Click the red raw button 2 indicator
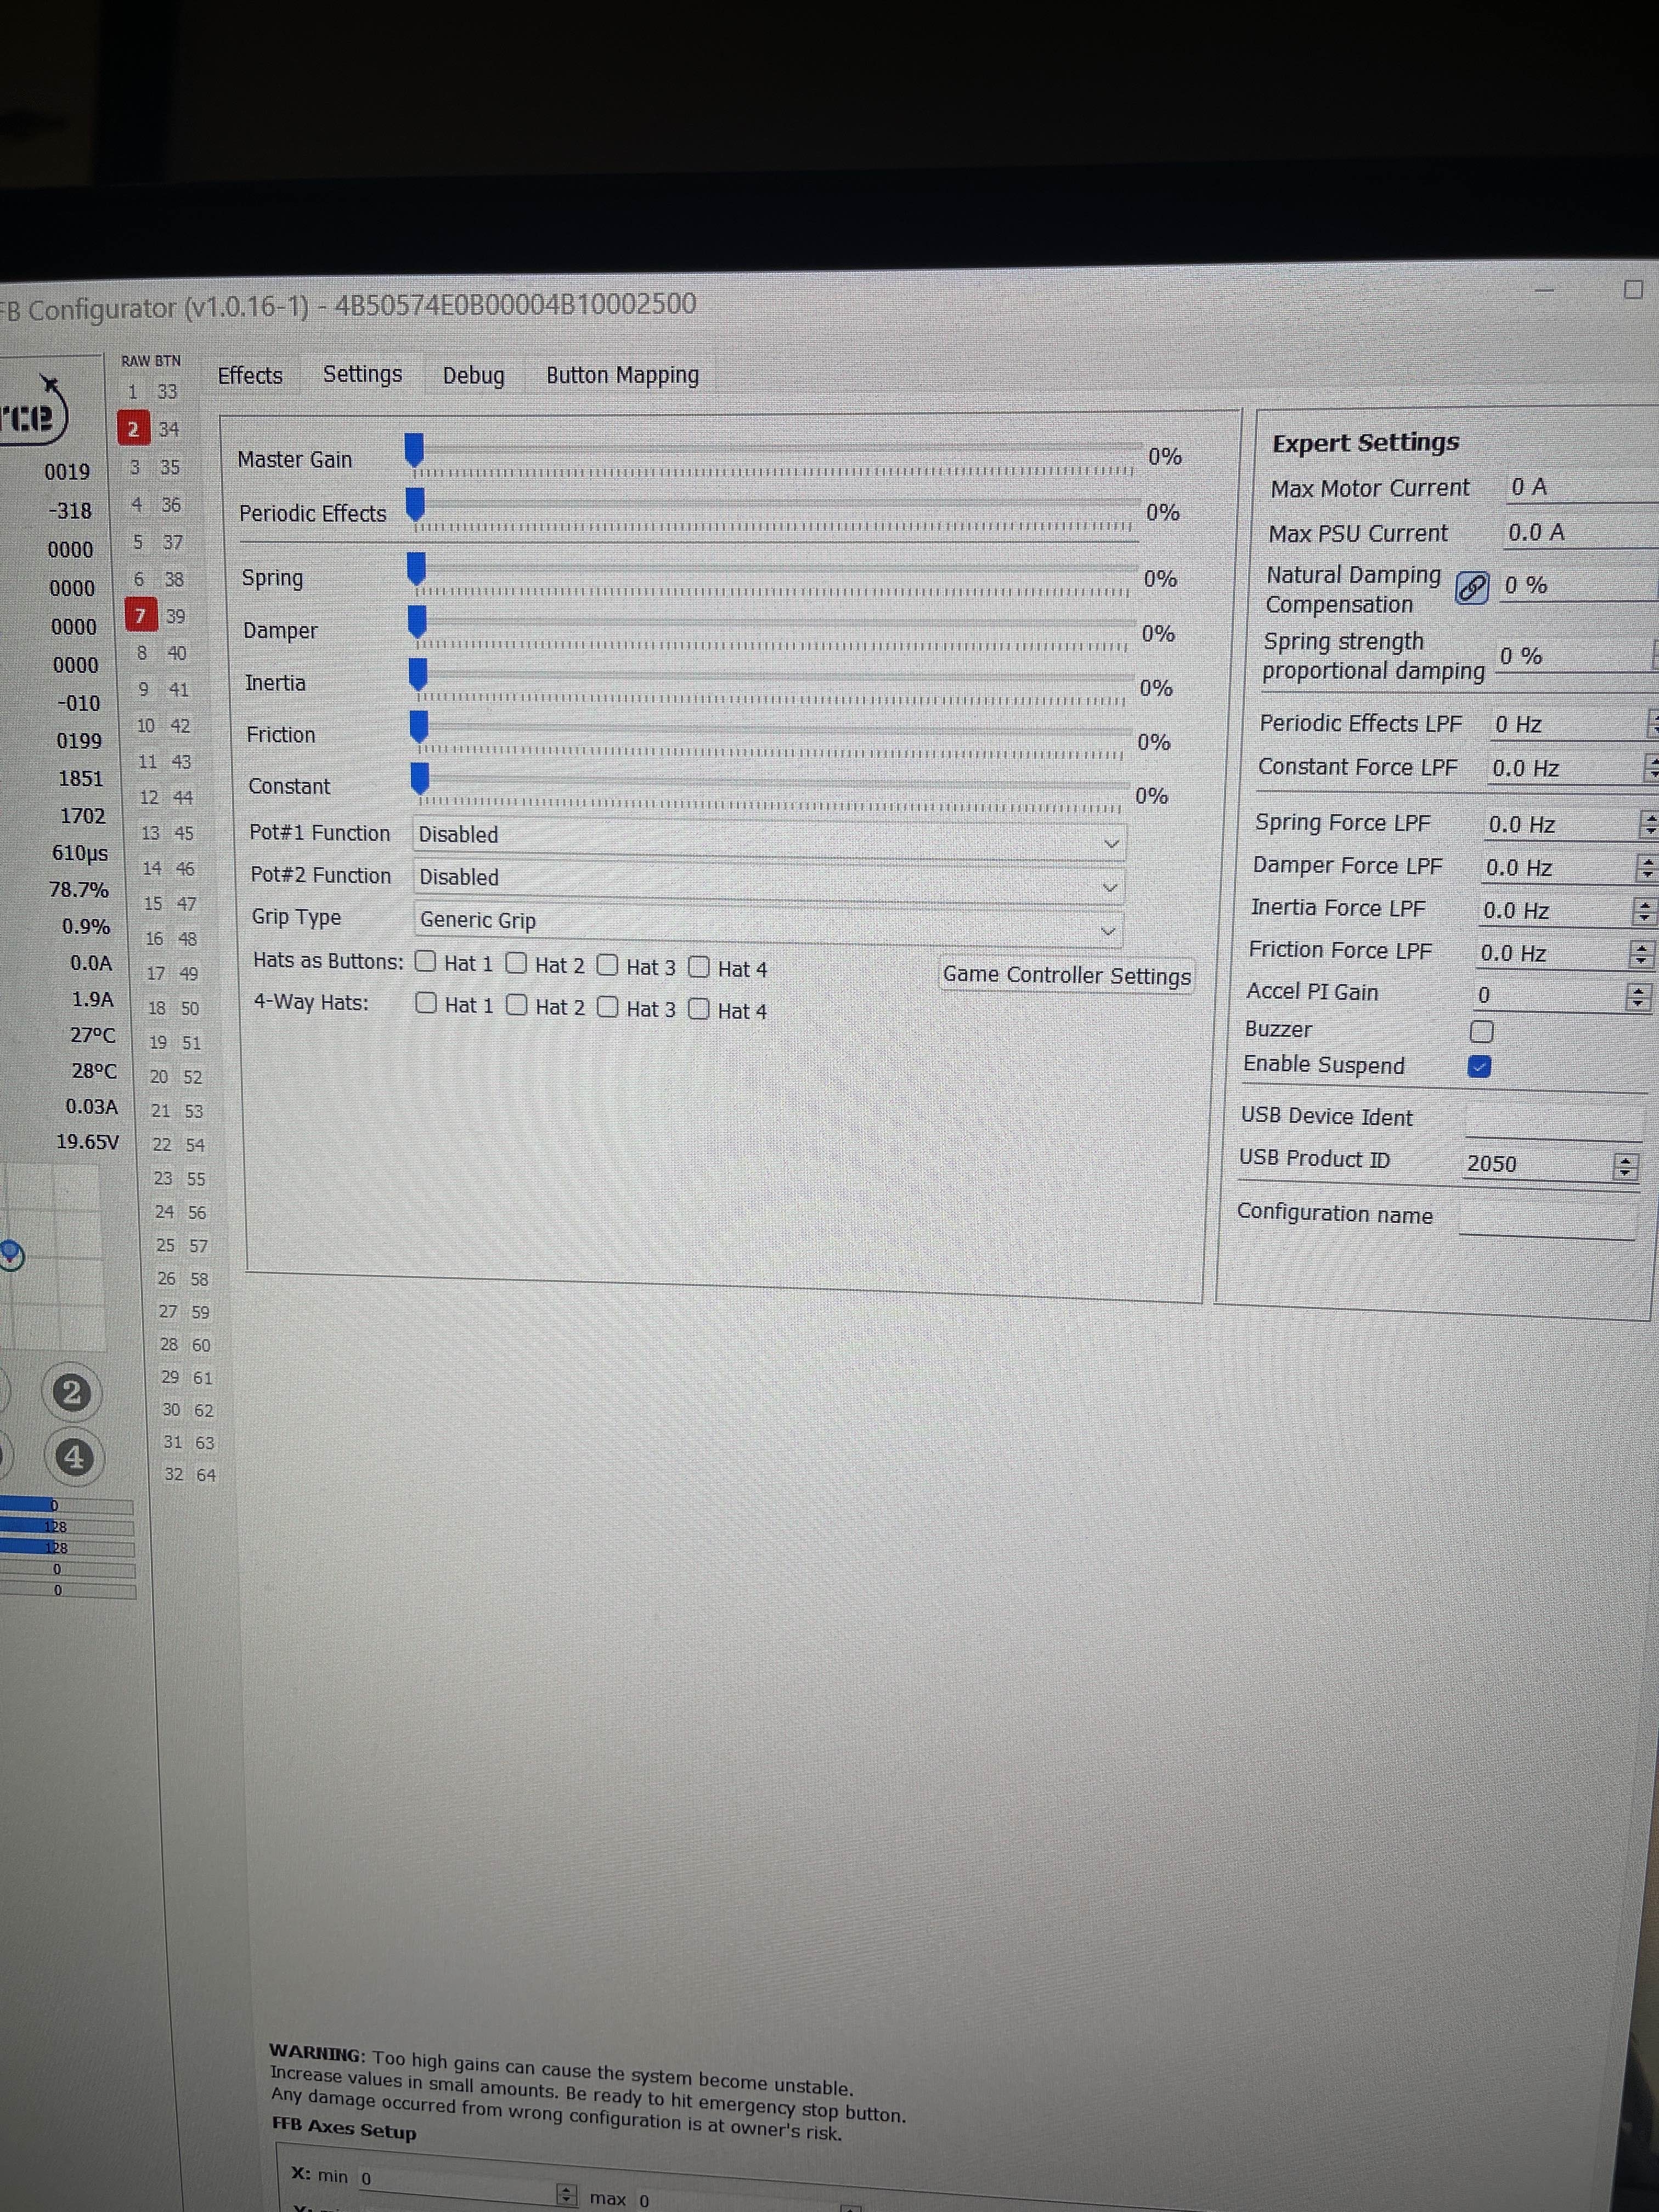This screenshot has width=1659, height=2212. coord(133,429)
